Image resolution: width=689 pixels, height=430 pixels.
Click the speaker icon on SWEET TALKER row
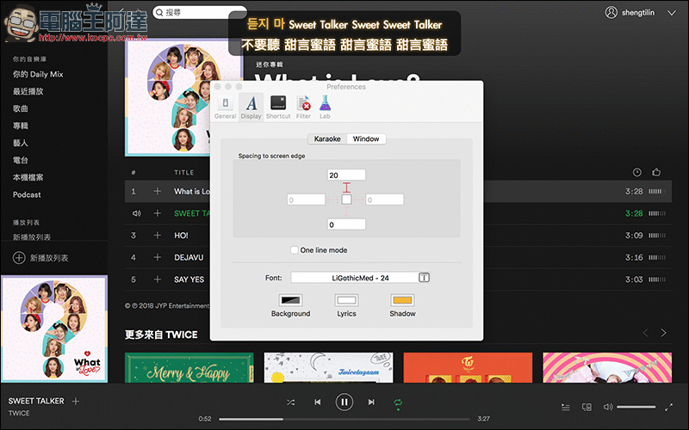[137, 213]
